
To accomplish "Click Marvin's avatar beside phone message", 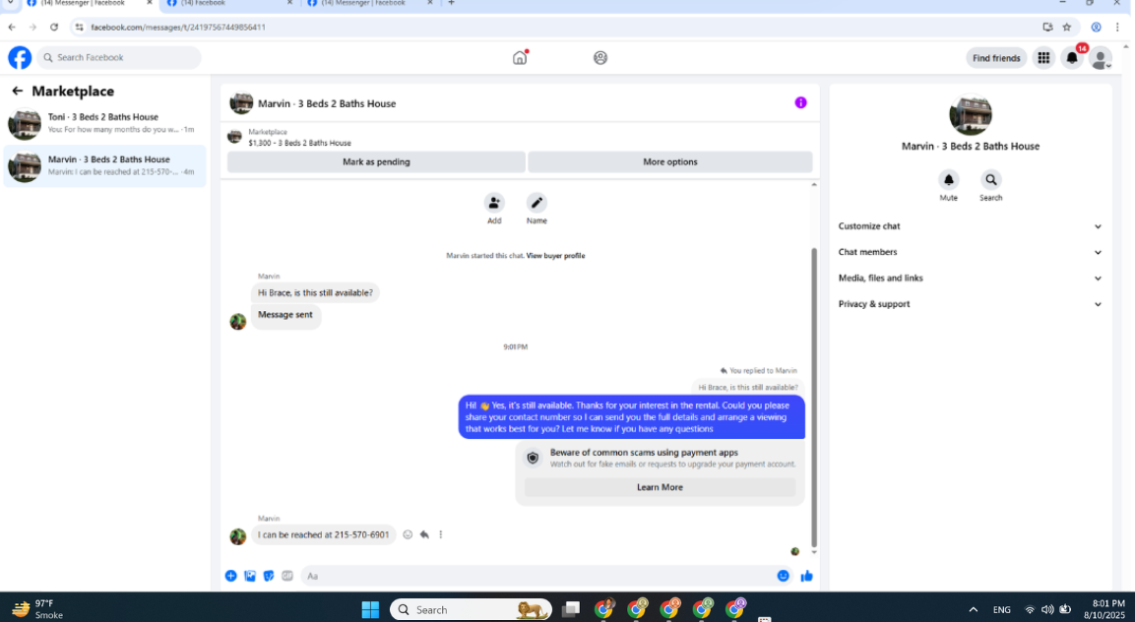I will coord(238,536).
